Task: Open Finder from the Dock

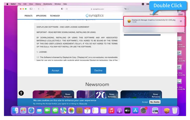Action: [x=15, y=111]
